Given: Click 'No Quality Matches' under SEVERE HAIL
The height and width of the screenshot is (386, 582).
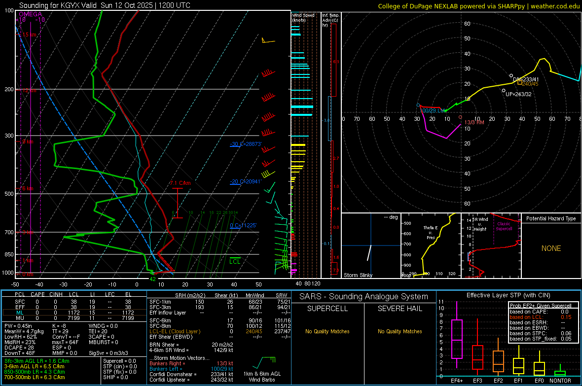Looking at the screenshot, I should [x=400, y=331].
